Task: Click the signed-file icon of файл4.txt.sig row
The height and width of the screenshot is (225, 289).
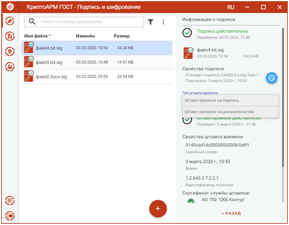Action: click(x=29, y=47)
